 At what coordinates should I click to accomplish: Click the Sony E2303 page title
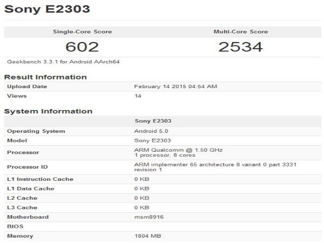click(47, 9)
